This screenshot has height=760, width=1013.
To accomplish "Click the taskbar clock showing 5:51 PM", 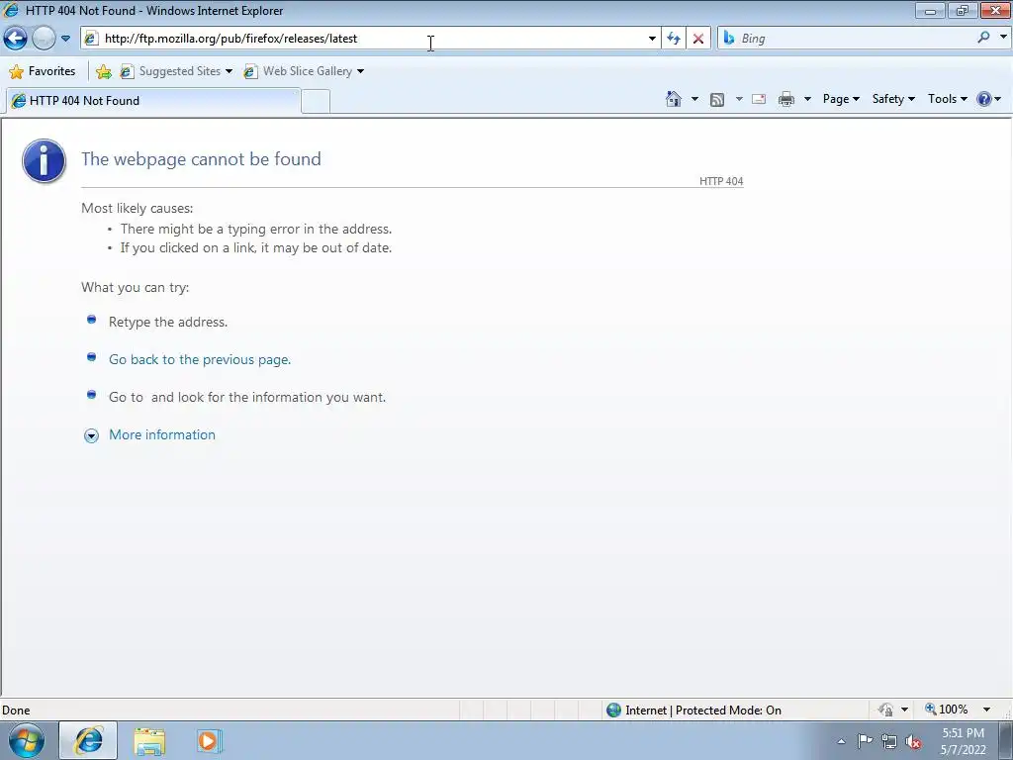I will 963,741.
